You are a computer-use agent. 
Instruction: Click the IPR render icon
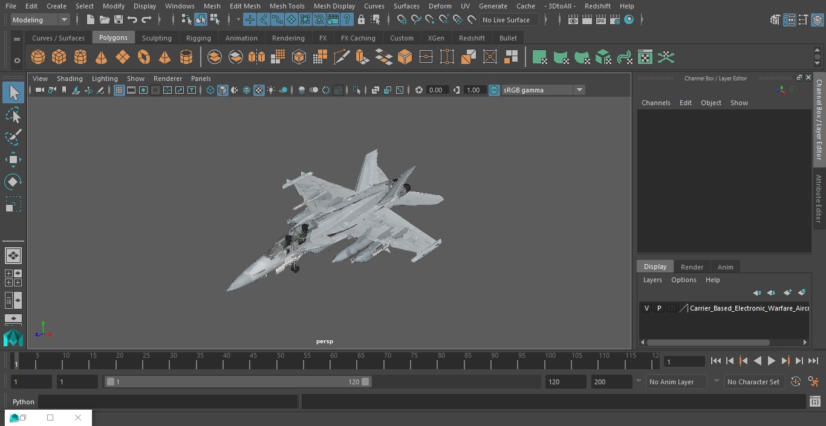pos(600,20)
